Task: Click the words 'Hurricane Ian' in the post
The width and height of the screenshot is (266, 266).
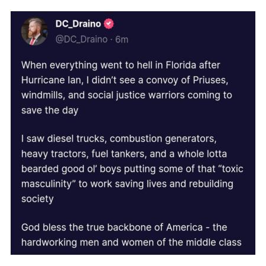Action: [x=51, y=80]
